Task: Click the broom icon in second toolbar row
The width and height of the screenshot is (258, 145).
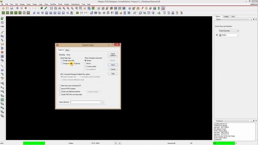Action: tap(121, 13)
